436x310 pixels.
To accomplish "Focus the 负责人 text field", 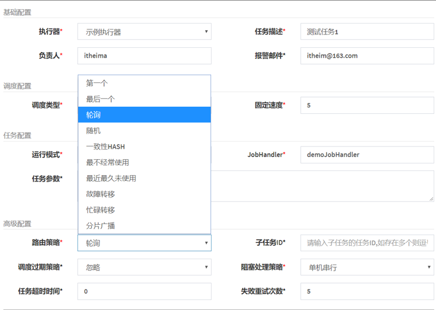I will [x=144, y=56].
